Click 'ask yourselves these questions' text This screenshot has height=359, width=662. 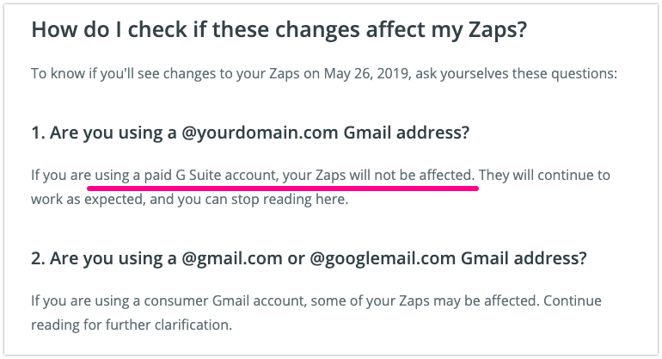517,73
